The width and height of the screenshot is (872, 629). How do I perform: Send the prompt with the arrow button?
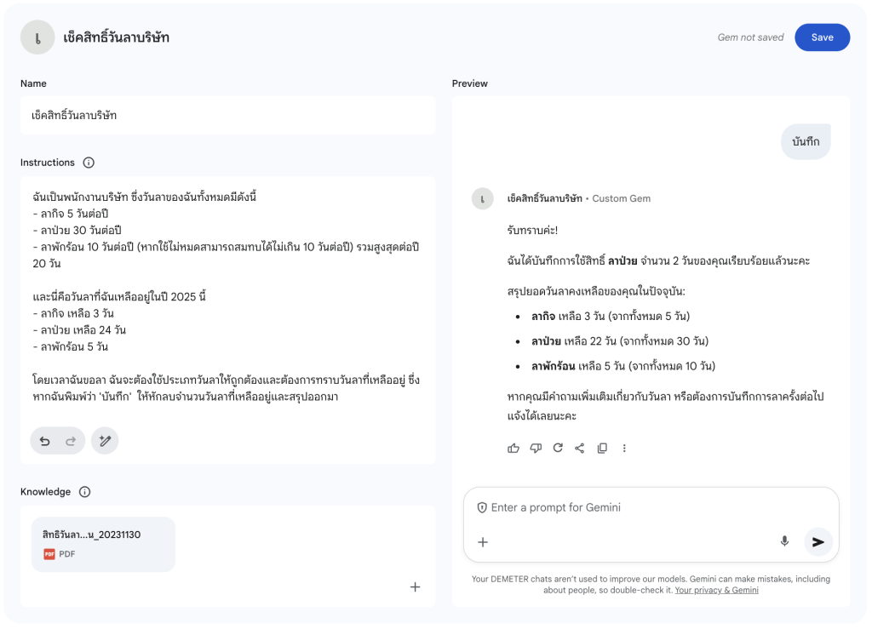(817, 541)
